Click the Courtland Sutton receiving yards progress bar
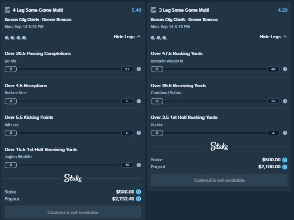The height and width of the screenshot is (220, 294). tap(215, 101)
